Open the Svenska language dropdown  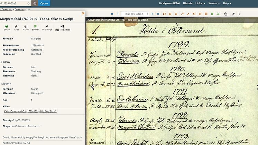[214, 3]
